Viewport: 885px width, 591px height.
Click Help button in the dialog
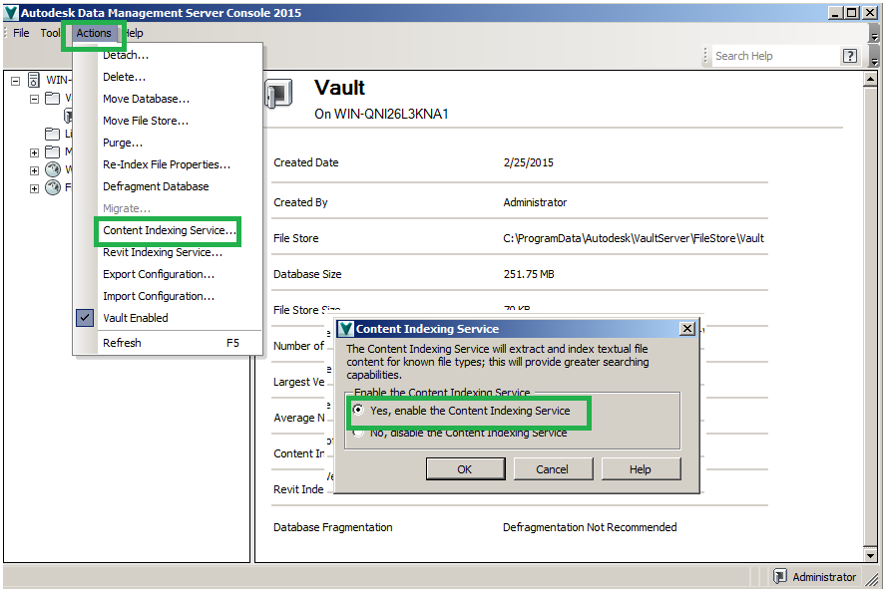641,469
